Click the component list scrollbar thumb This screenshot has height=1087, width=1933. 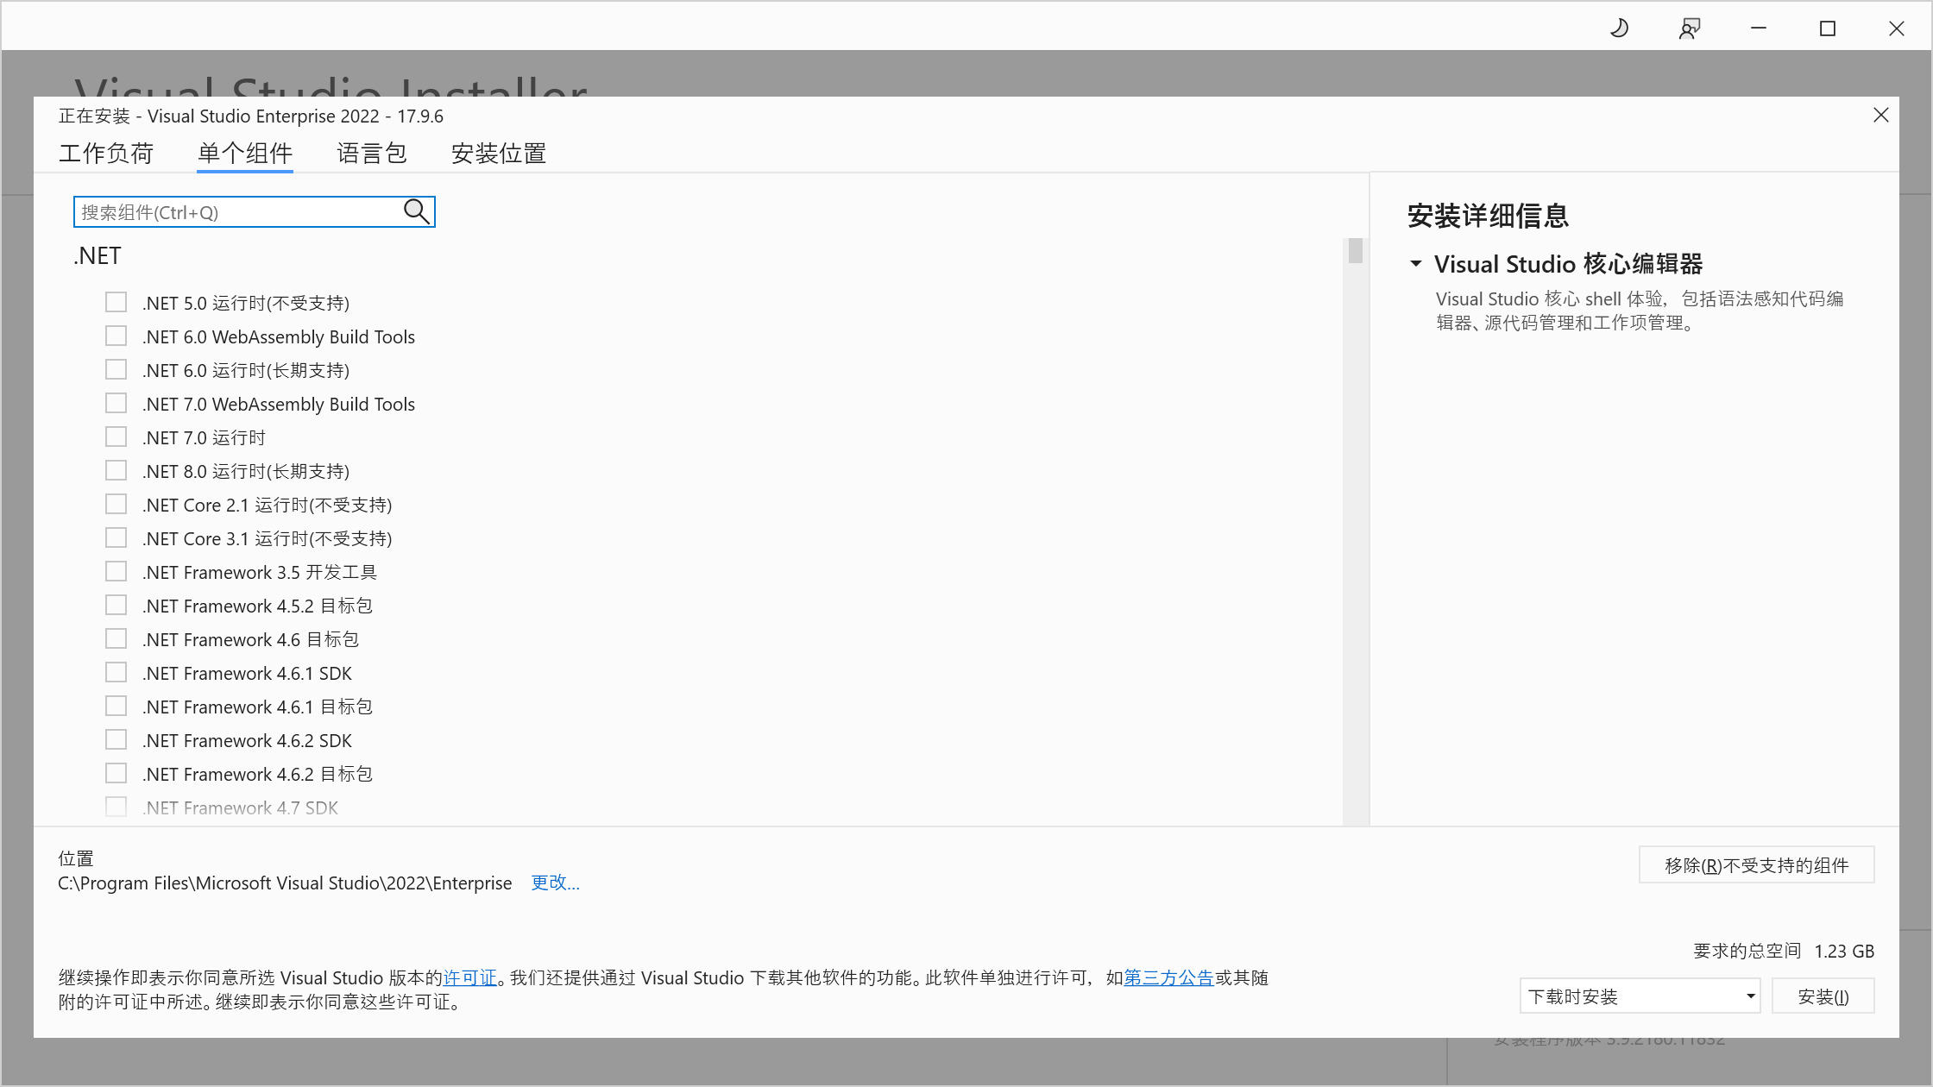pyautogui.click(x=1355, y=251)
